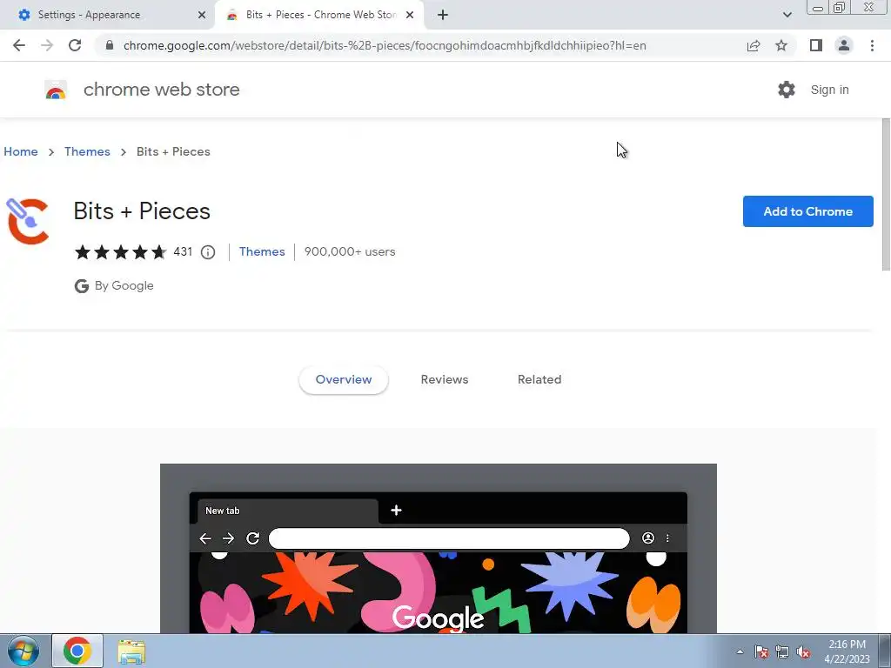This screenshot has height=668, width=891.
Task: Click the 'chrome web store' title
Action: pyautogui.click(x=161, y=90)
